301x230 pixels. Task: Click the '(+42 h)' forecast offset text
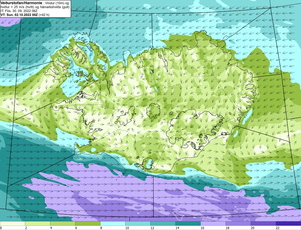pyautogui.click(x=44, y=15)
